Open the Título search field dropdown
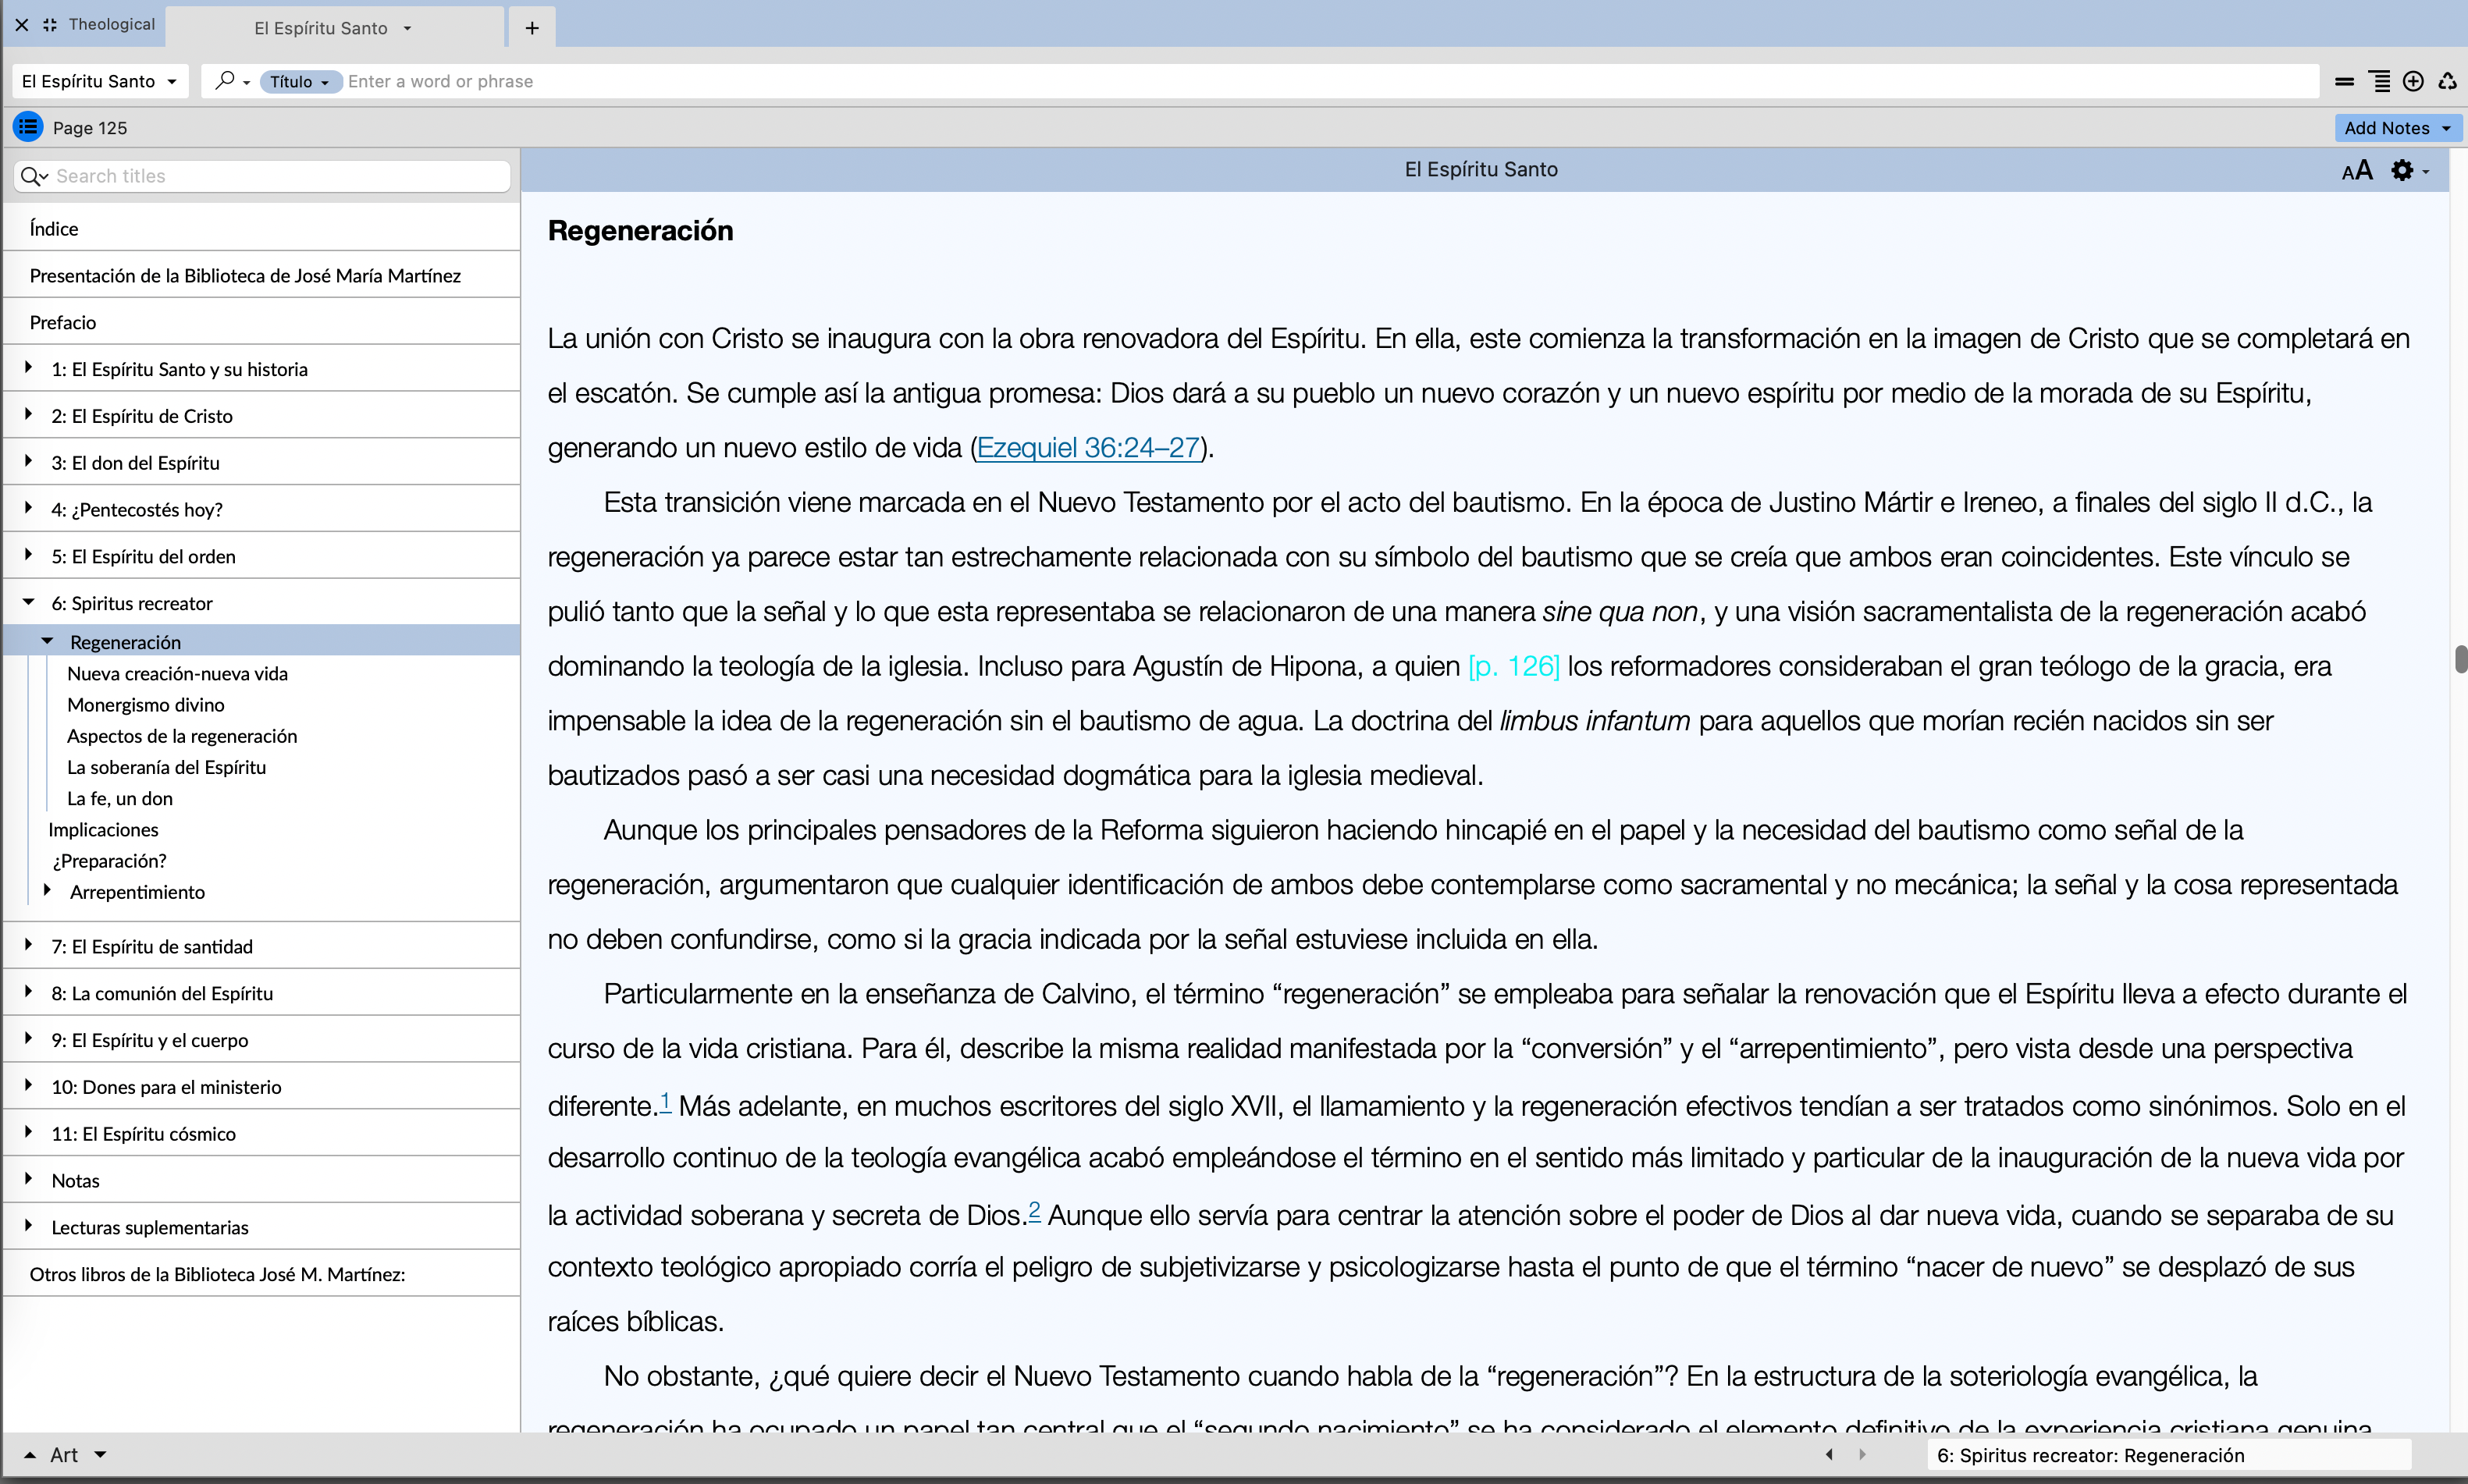This screenshot has width=2468, height=1484. point(300,82)
